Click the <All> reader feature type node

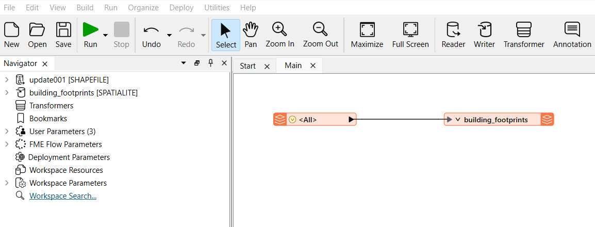[x=315, y=120]
